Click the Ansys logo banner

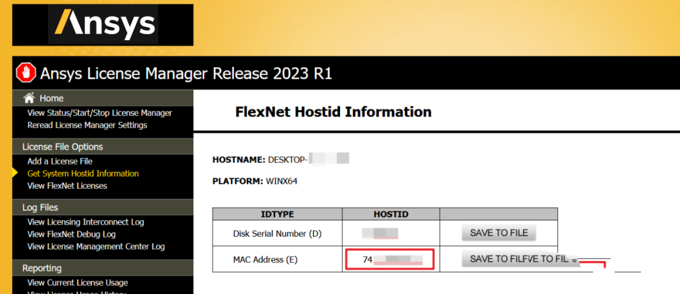[x=103, y=25]
